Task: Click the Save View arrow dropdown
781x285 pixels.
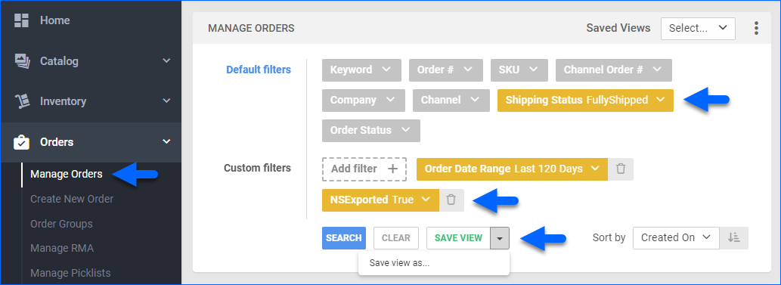Action: tap(500, 238)
